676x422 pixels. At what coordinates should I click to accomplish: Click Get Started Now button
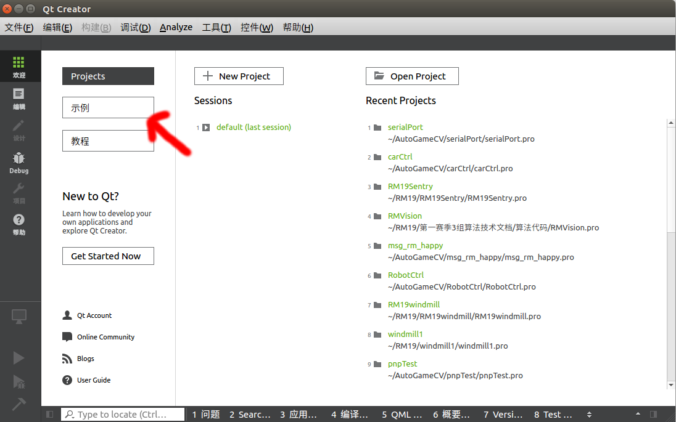pyautogui.click(x=108, y=256)
